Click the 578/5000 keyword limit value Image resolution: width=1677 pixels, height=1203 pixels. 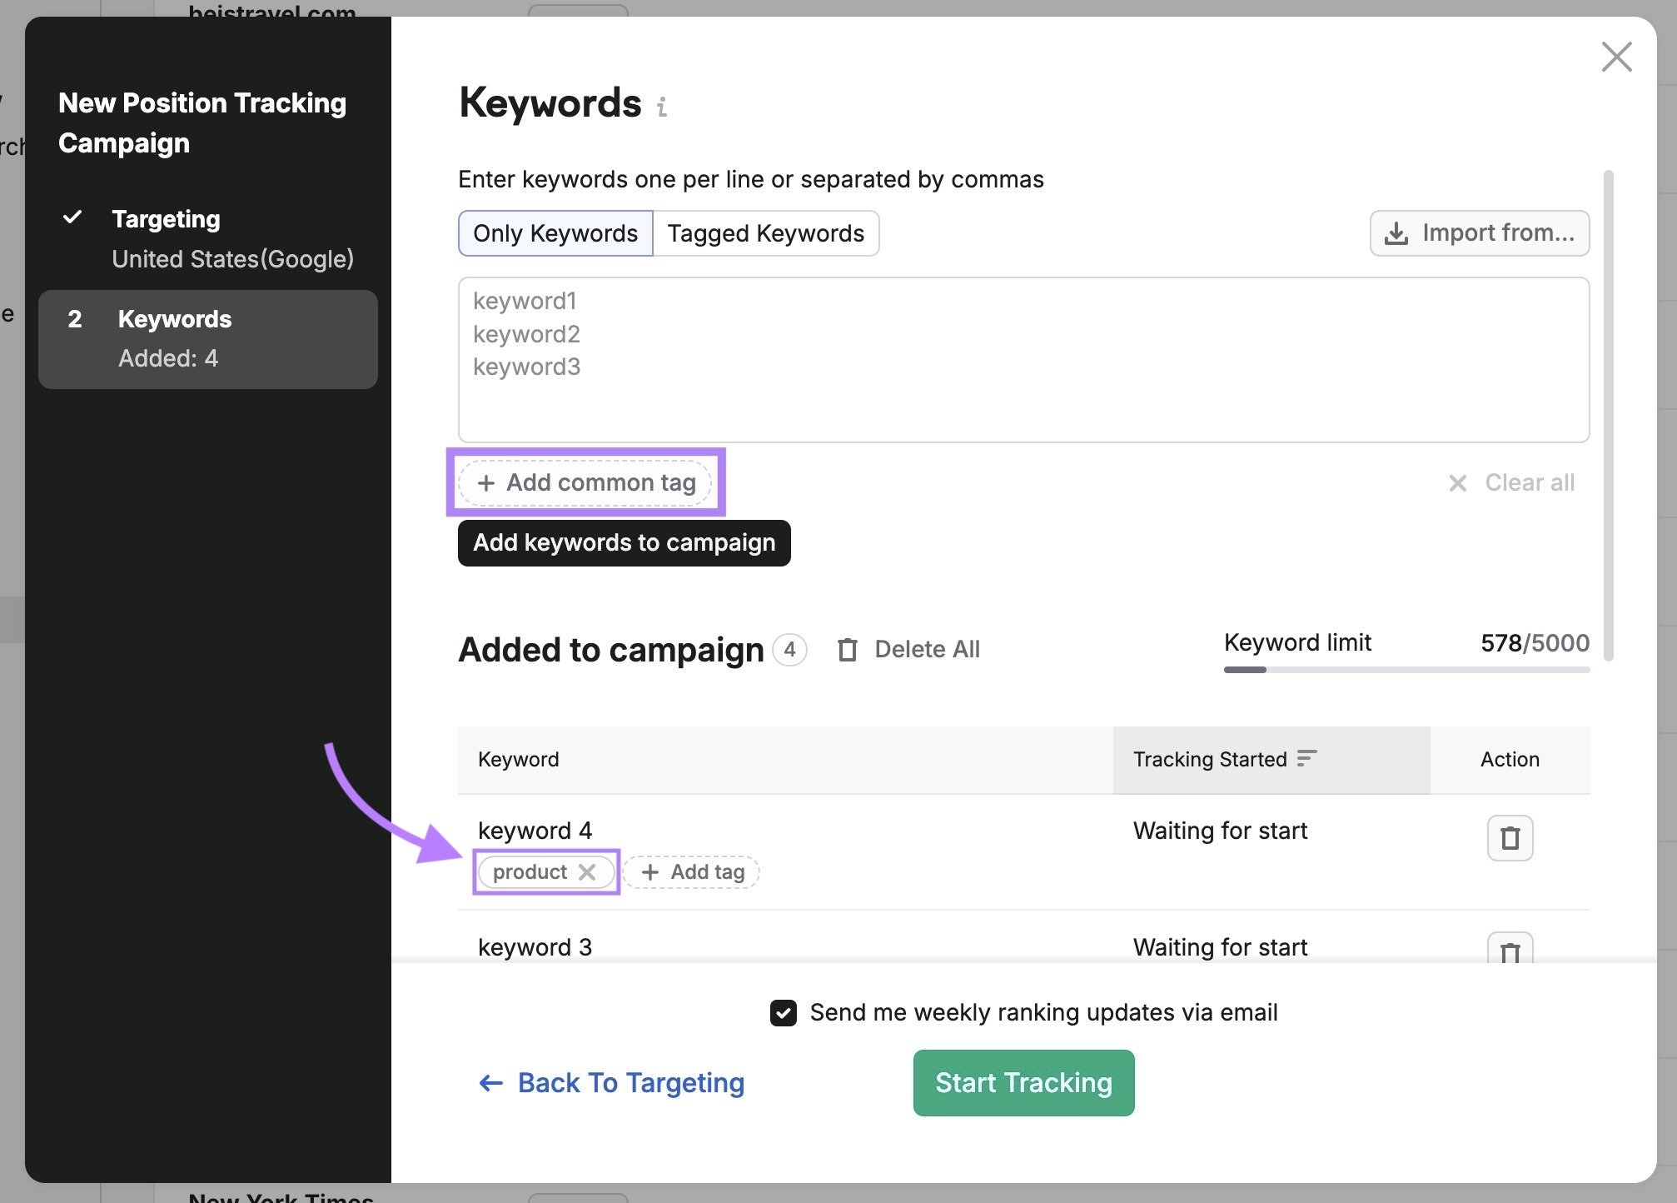pyautogui.click(x=1534, y=643)
